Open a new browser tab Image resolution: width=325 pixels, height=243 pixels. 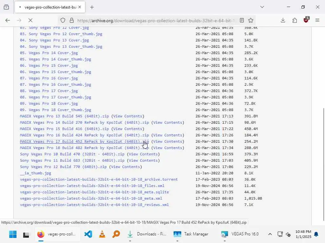tap(92, 7)
